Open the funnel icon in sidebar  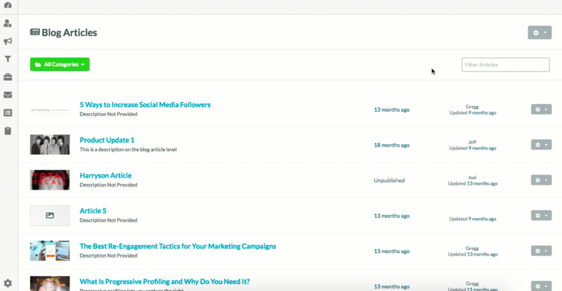click(x=8, y=59)
